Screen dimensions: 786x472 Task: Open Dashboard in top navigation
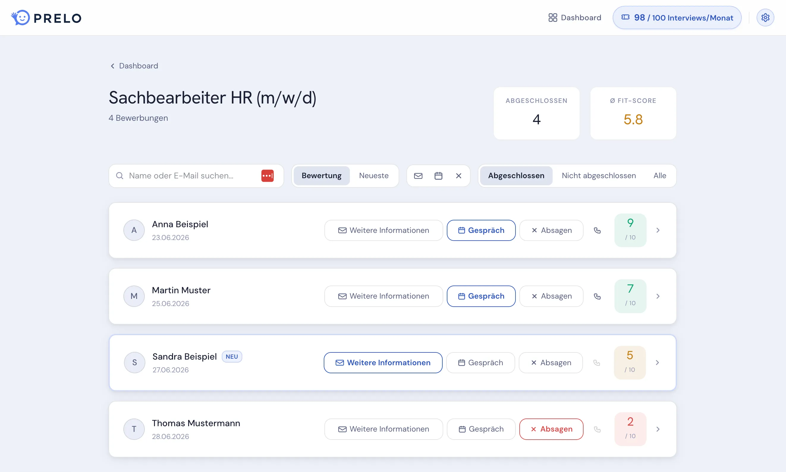575,18
